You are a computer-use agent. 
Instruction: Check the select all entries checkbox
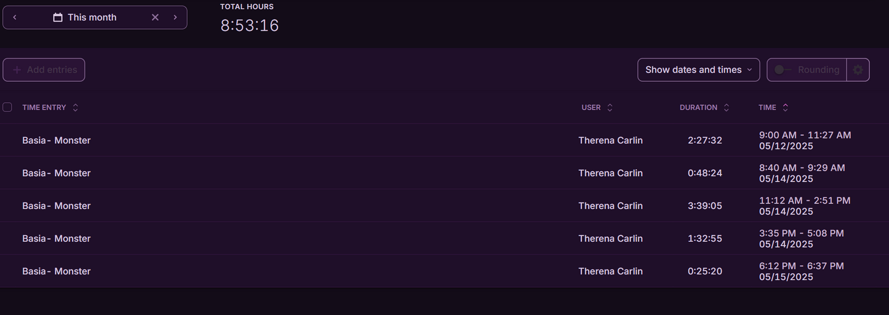7,107
